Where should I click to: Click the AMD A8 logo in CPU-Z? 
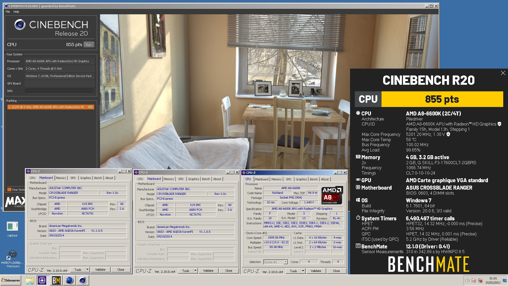point(332,195)
